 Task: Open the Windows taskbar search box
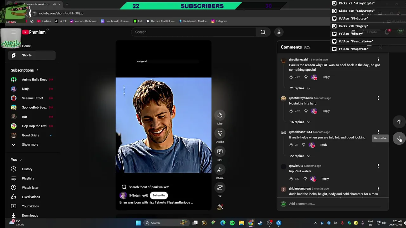click(167, 223)
